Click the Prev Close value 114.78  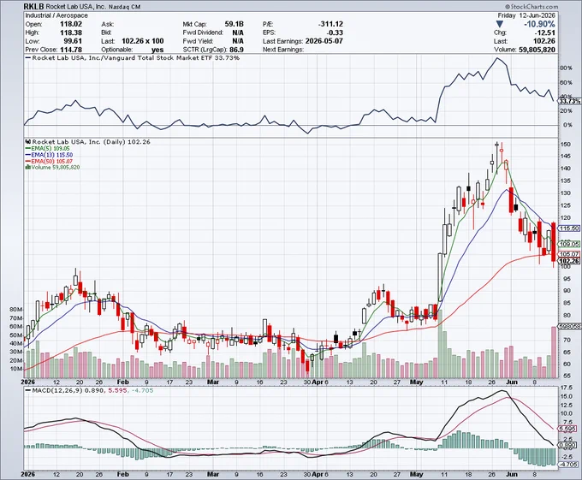[71, 50]
